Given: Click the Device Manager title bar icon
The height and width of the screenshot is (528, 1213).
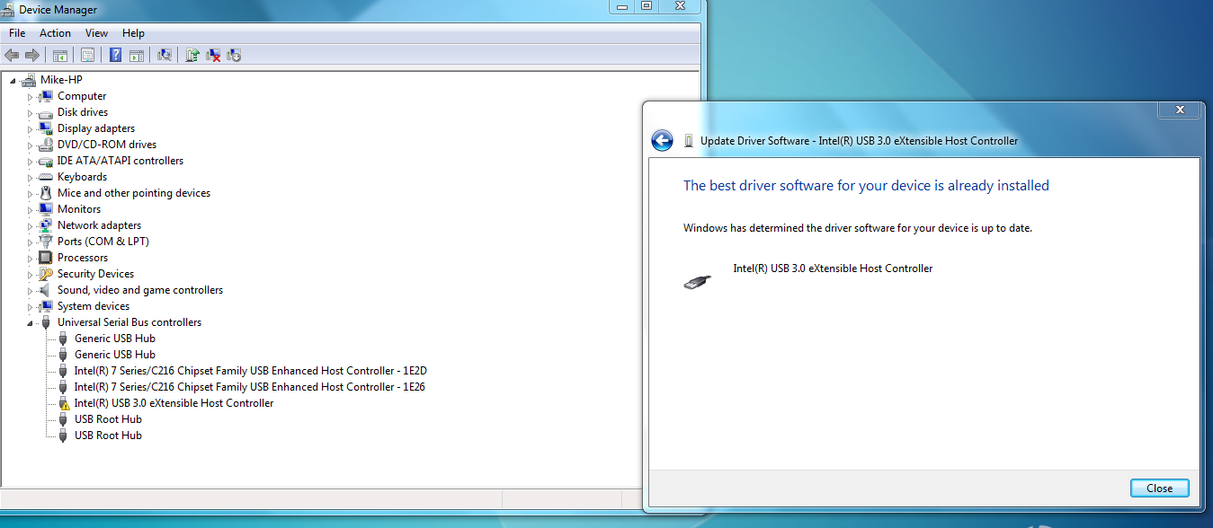Looking at the screenshot, I should [9, 9].
